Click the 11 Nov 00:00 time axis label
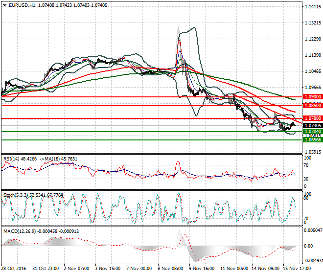 tap(234, 269)
